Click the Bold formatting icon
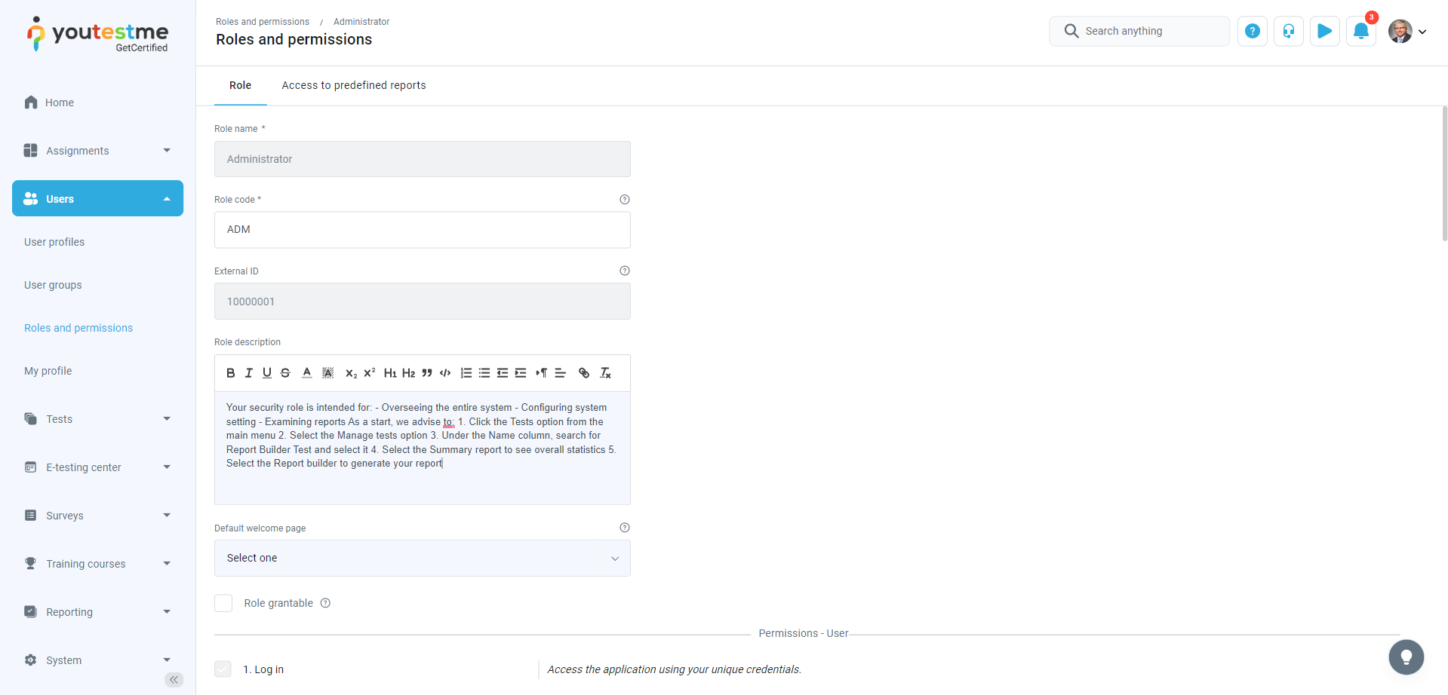 [230, 373]
